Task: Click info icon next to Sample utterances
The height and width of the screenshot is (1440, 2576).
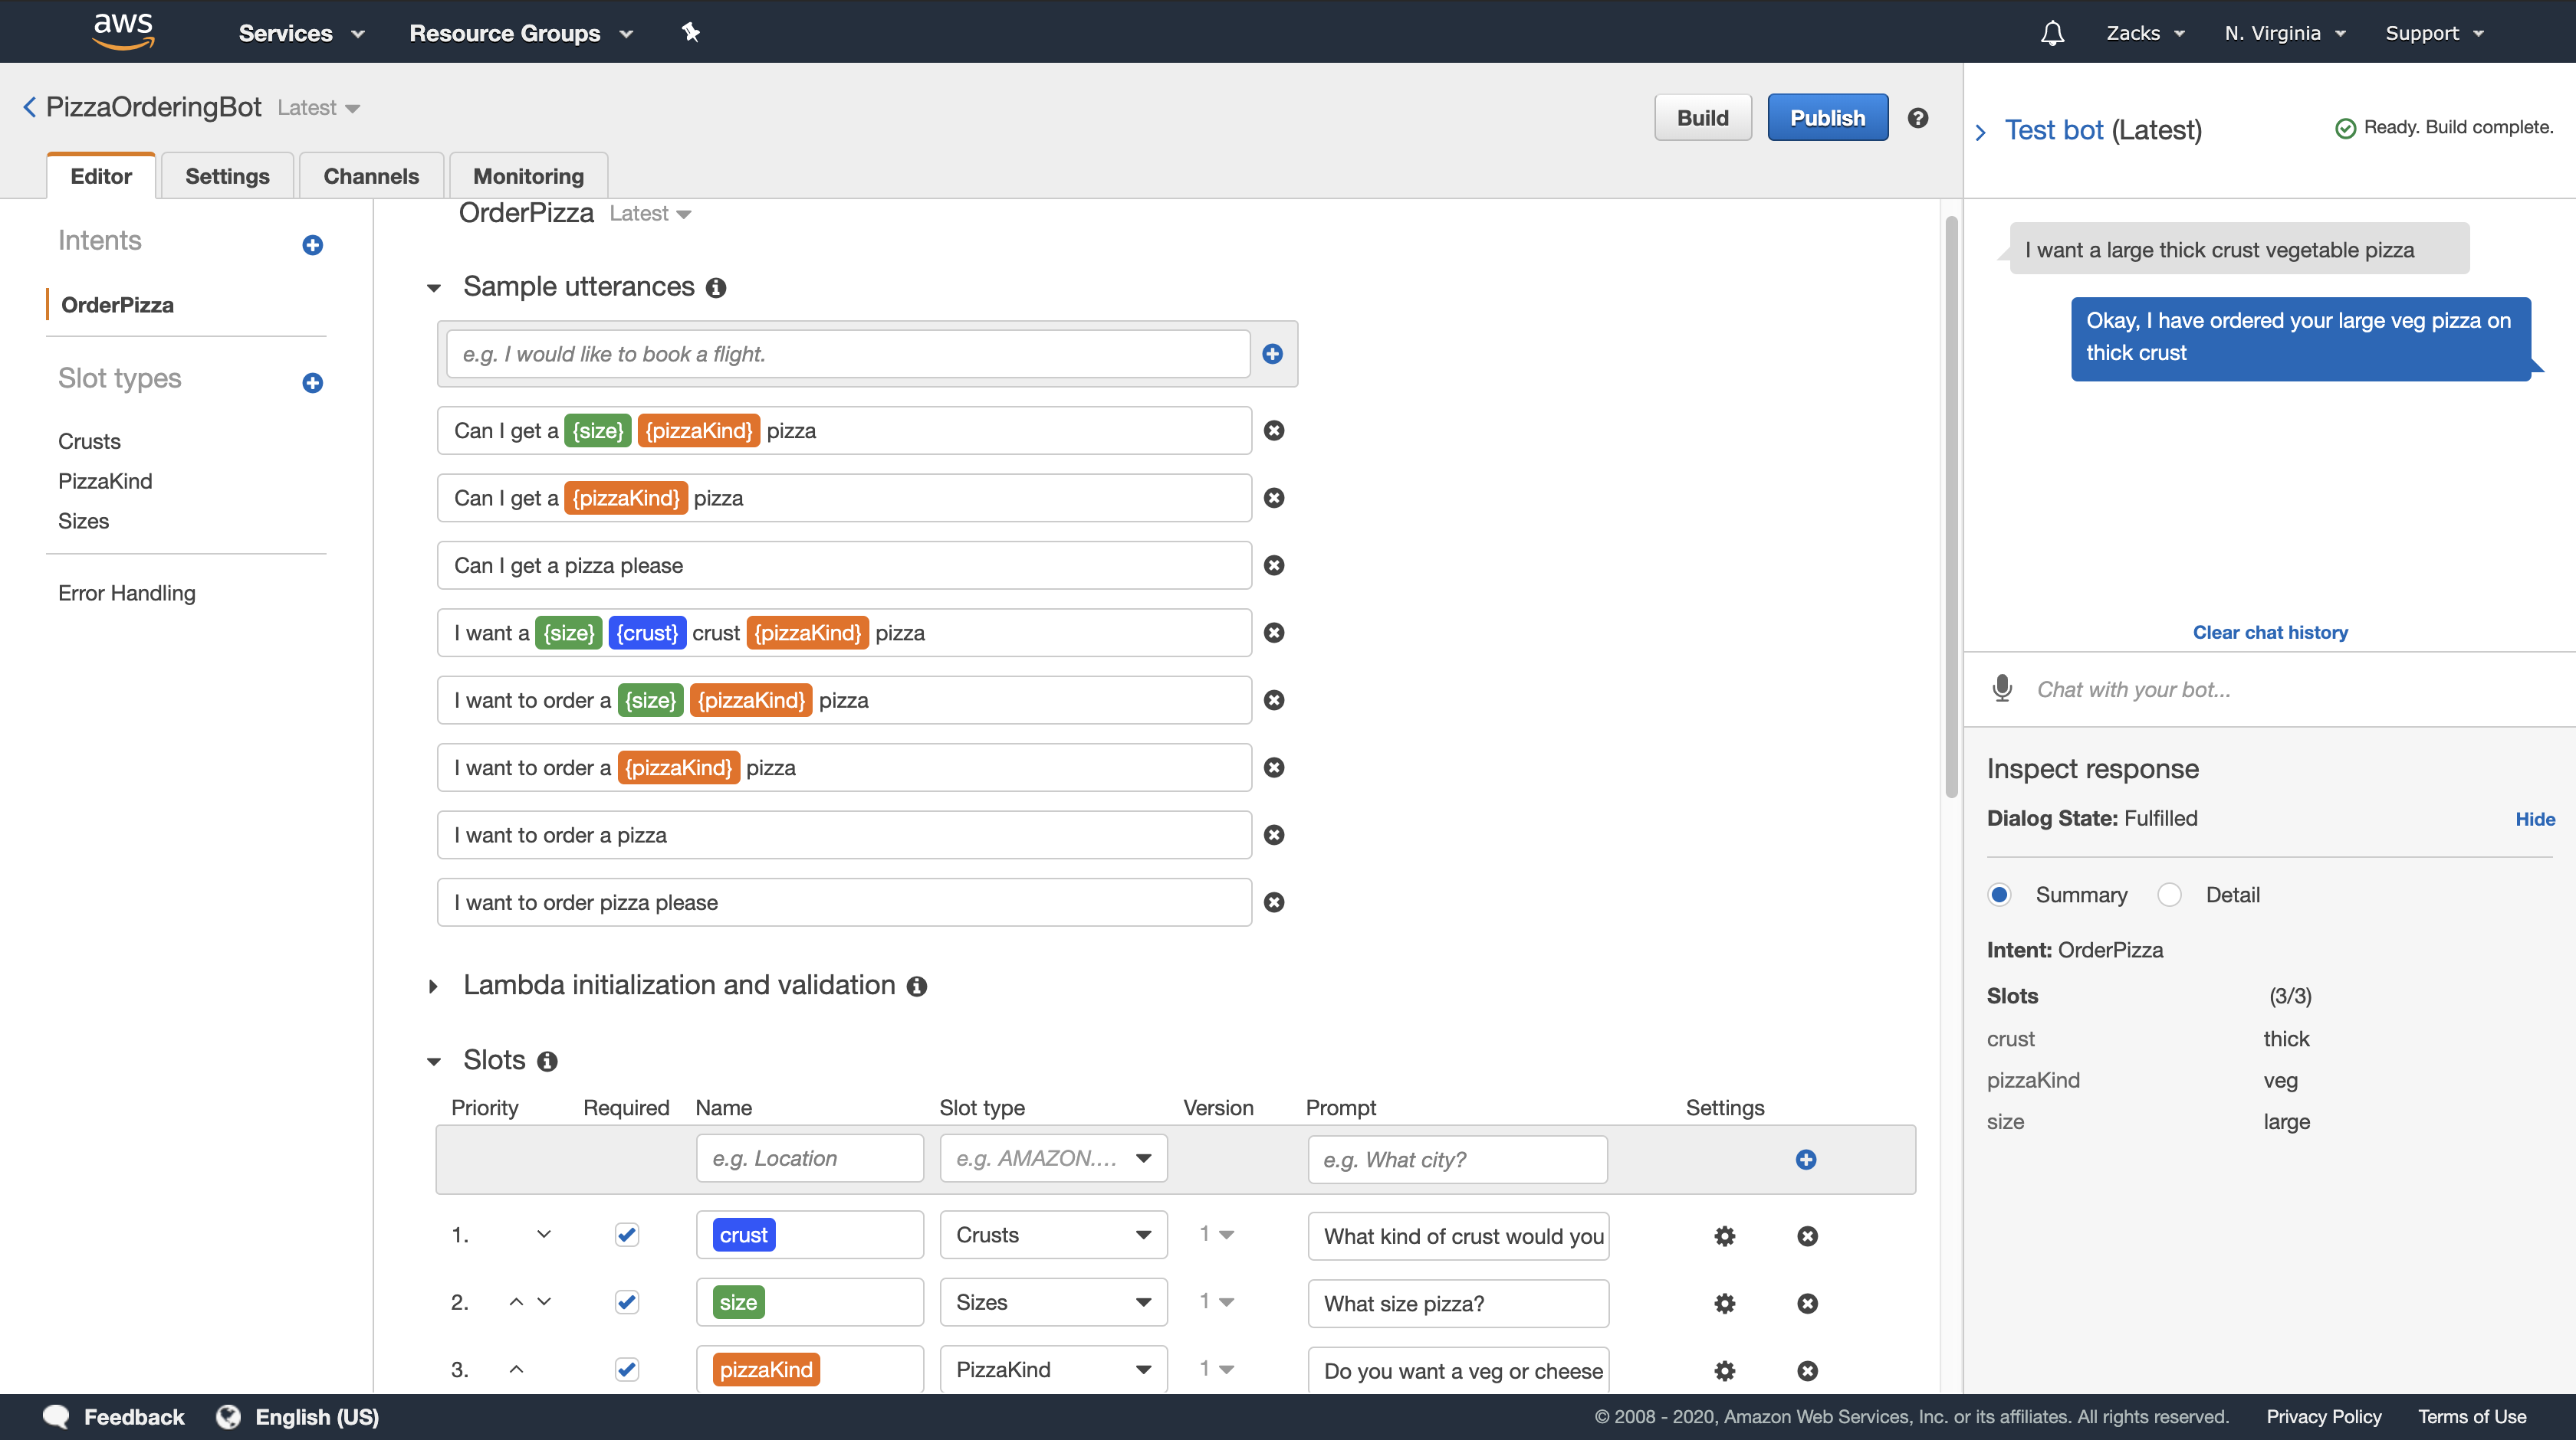Action: coord(716,288)
